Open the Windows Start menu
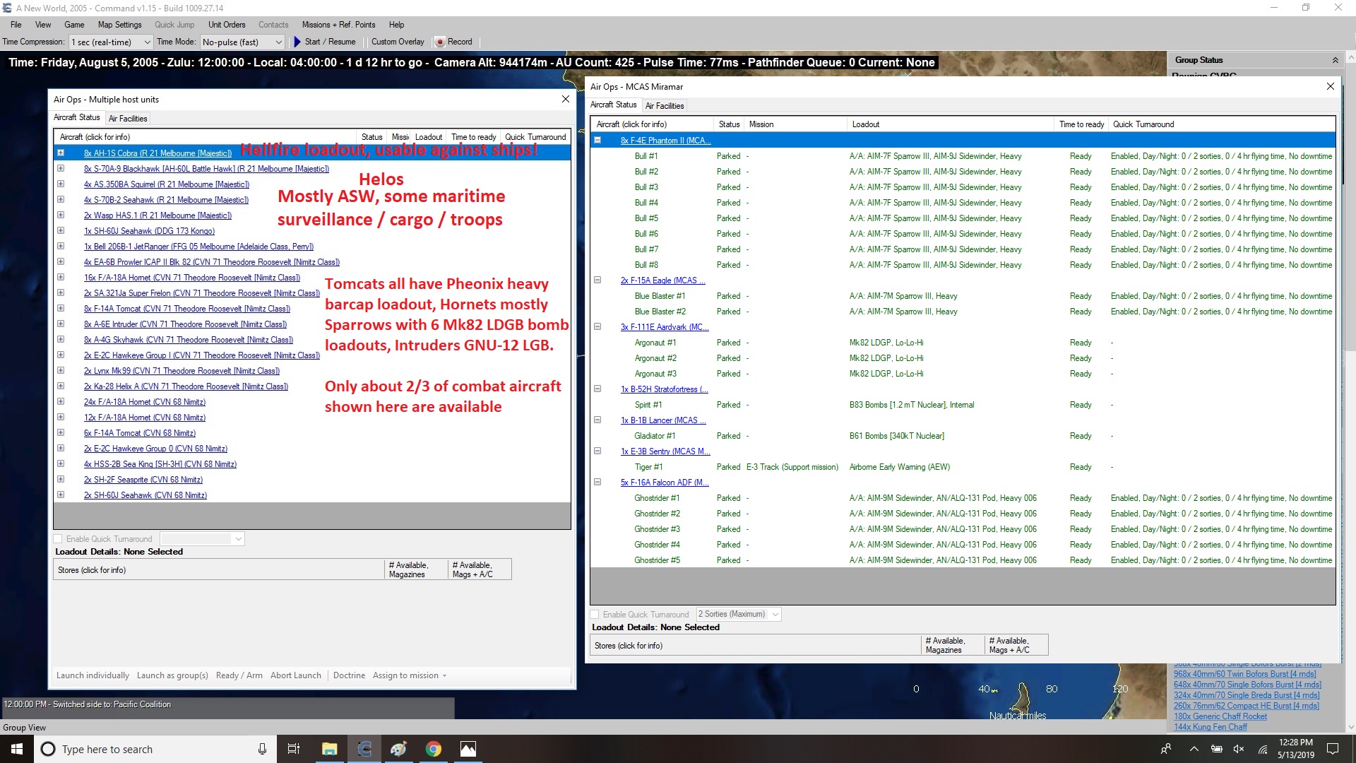The image size is (1356, 763). (17, 749)
